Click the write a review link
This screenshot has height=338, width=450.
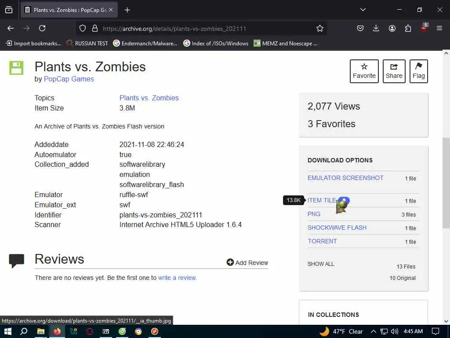point(177,278)
